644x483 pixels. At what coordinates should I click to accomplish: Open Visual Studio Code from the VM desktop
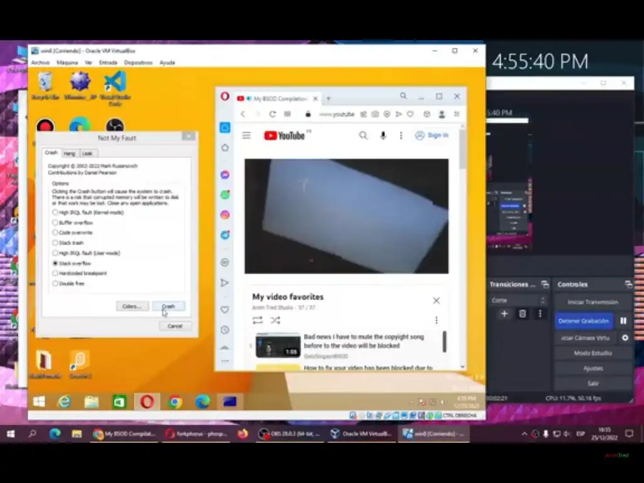[x=115, y=88]
